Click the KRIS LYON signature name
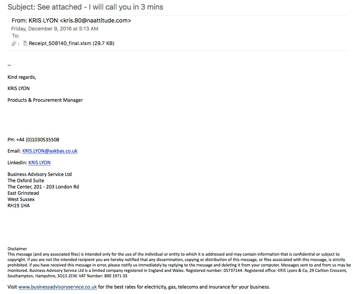 (x=19, y=88)
